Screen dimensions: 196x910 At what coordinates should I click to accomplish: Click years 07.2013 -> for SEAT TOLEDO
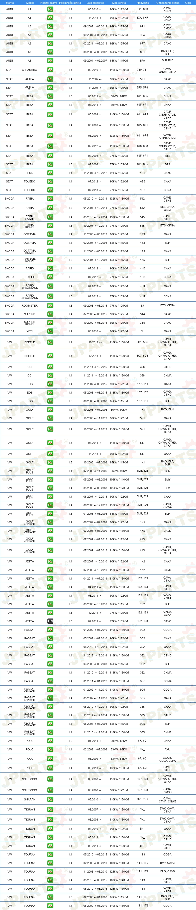click(95, 190)
